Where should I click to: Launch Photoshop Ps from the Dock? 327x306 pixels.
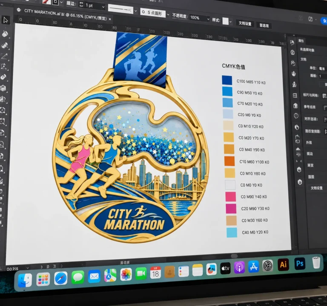pyautogui.click(x=300, y=263)
